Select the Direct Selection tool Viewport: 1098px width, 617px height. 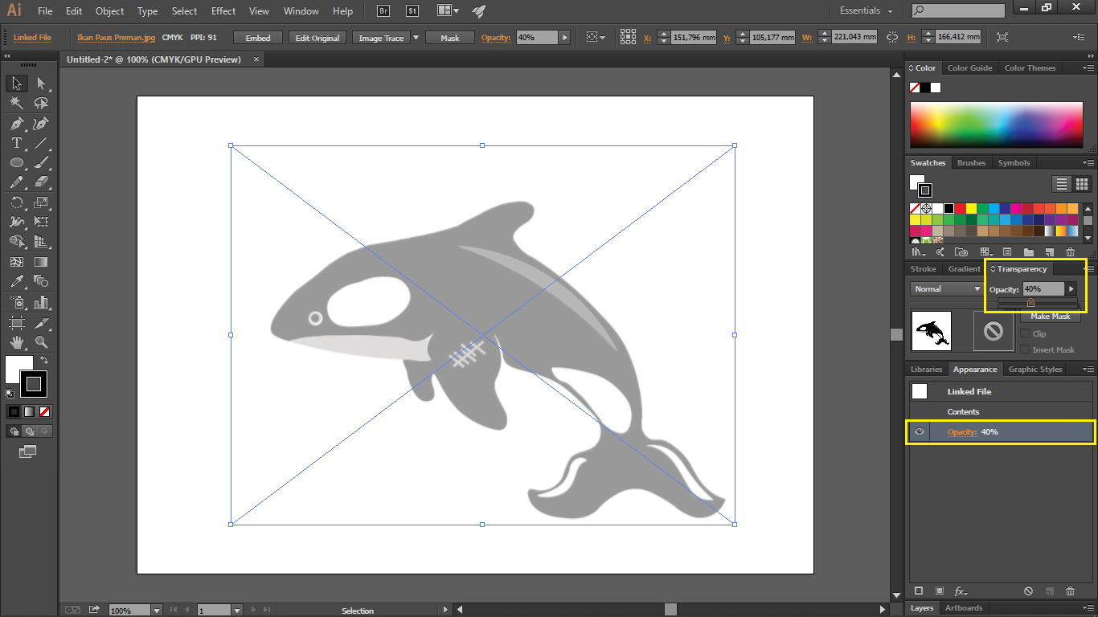(42, 84)
